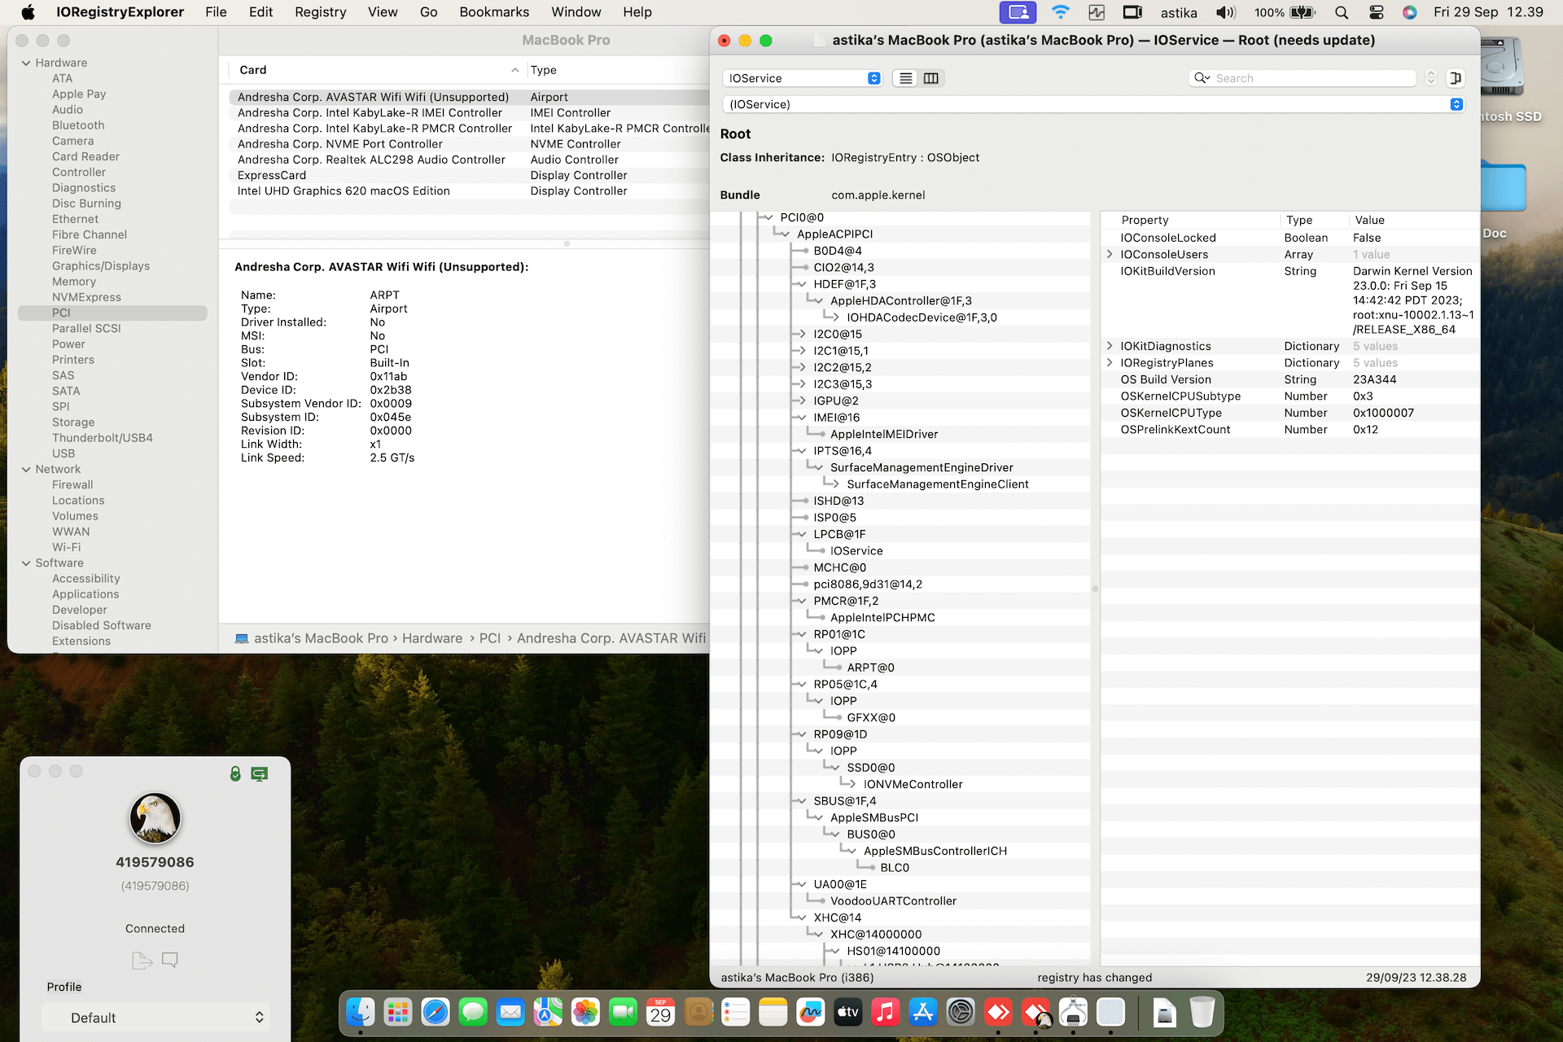Open the File menu
The image size is (1563, 1042).
(216, 12)
